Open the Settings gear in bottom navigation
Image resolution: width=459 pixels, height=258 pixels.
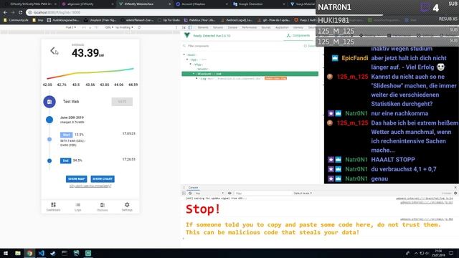[127, 207]
